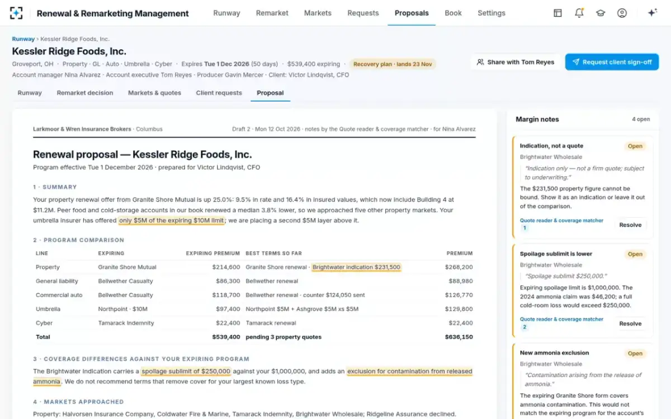
Task: Open the AI sparkle assistant icon
Action: click(x=652, y=13)
